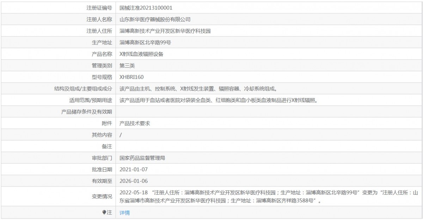Select change record dated 2022-05-18
Screen dimensions: 423x220
(269, 197)
